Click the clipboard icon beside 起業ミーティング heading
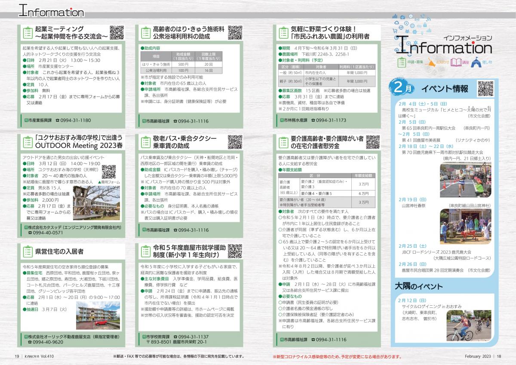 [28, 34]
